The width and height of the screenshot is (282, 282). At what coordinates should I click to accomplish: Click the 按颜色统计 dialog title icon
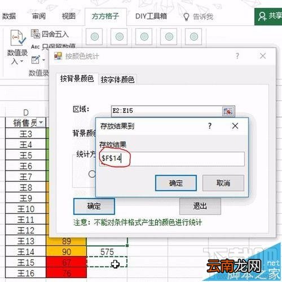click(x=58, y=56)
